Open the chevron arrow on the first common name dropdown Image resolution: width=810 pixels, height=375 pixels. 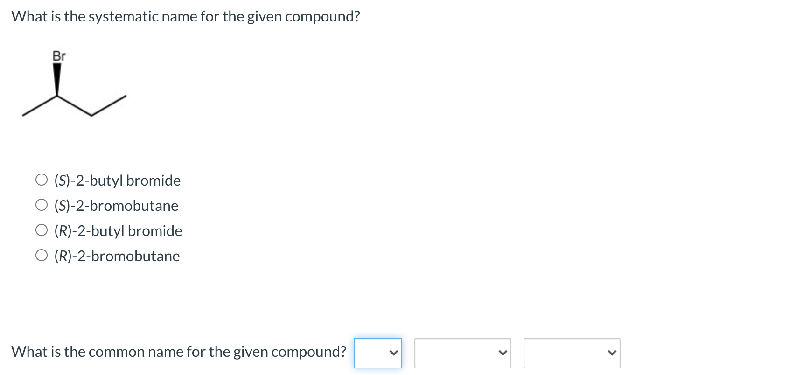[x=393, y=353]
